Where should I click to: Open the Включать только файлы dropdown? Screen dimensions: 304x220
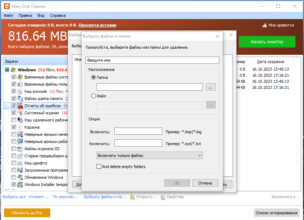[149, 156]
